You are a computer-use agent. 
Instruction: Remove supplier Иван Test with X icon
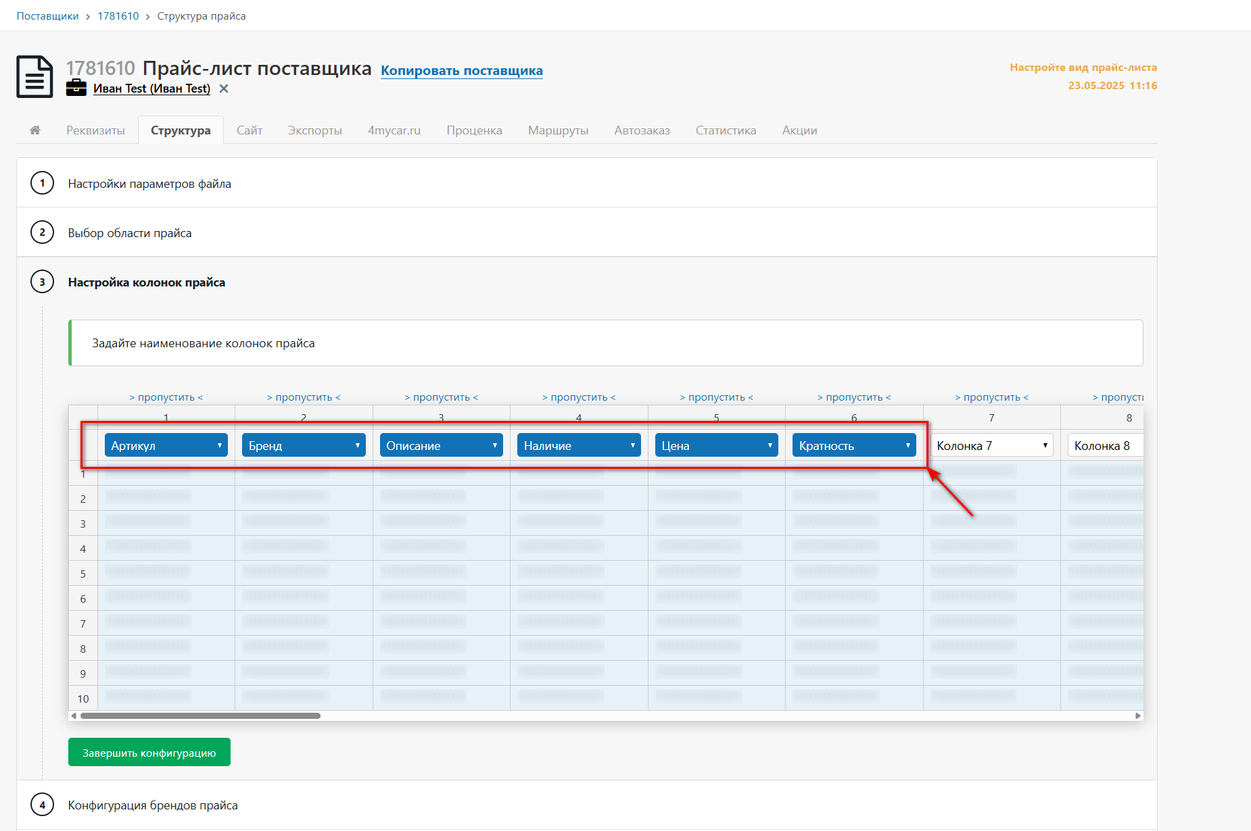pos(224,89)
